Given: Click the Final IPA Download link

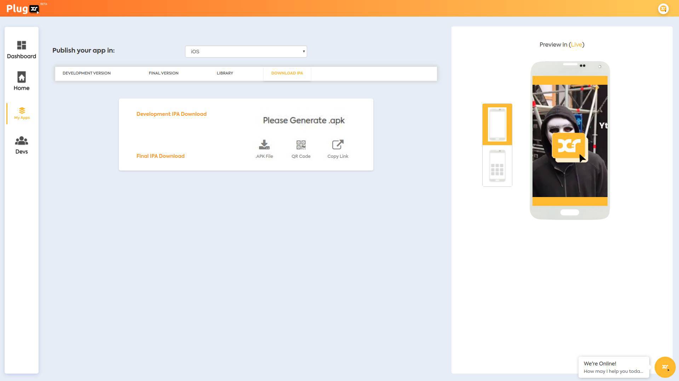Looking at the screenshot, I should pos(160,156).
